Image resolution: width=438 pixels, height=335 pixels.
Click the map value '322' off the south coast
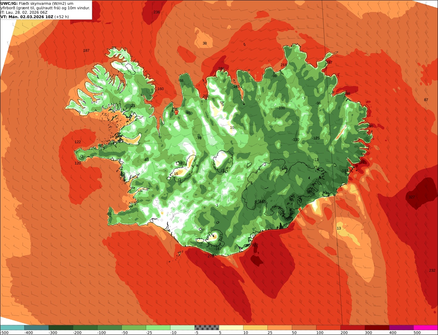(x=255, y=245)
